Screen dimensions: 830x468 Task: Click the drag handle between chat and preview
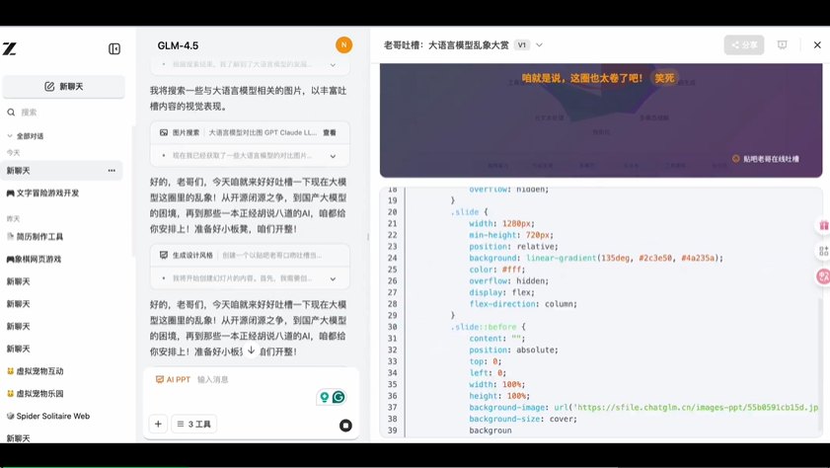click(368, 237)
